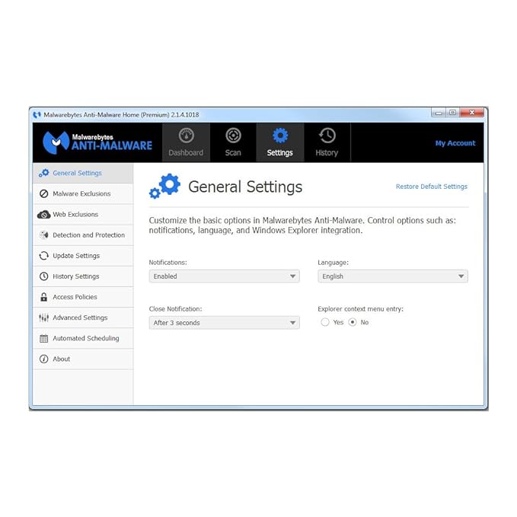Viewport: 517px width, 517px height.
Task: Open the Automated Scheduling sidebar entry
Action: point(83,338)
